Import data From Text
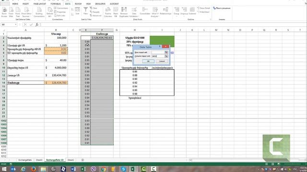307x172 pixels. [x=18, y=12]
